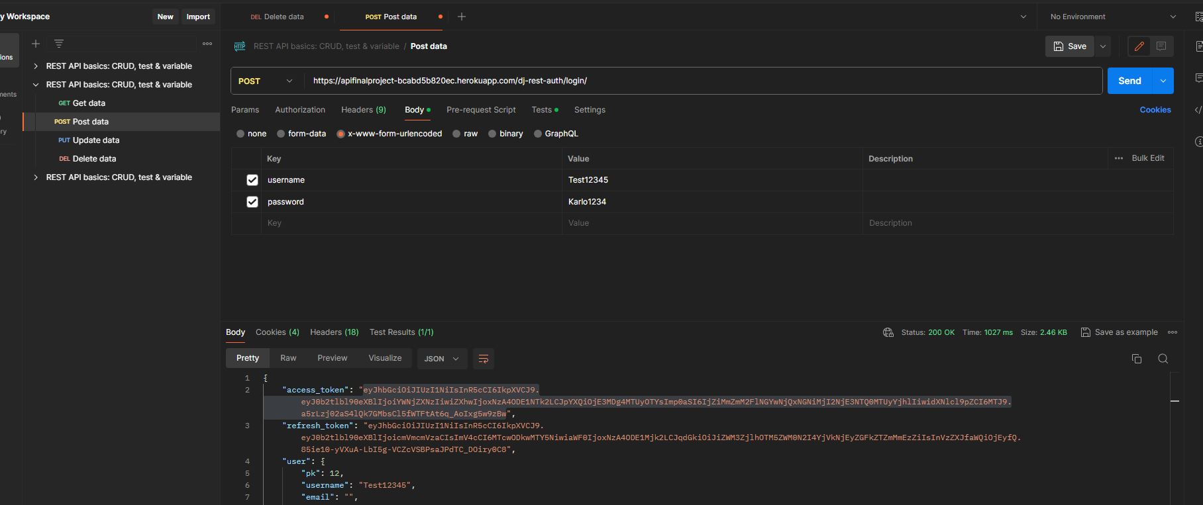Open the code snippet panel icon
This screenshot has width=1203, height=505.
tap(1198, 110)
